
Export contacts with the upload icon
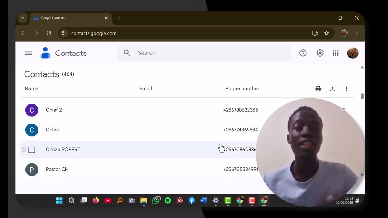coord(333,89)
